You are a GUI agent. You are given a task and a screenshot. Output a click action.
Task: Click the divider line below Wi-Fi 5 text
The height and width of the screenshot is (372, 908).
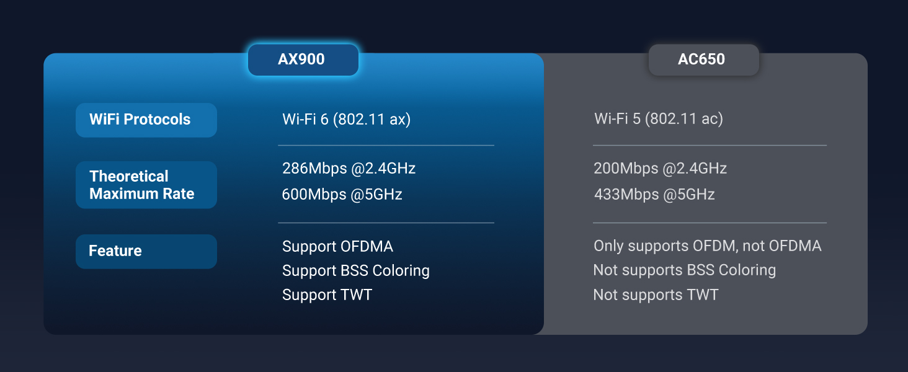point(710,145)
